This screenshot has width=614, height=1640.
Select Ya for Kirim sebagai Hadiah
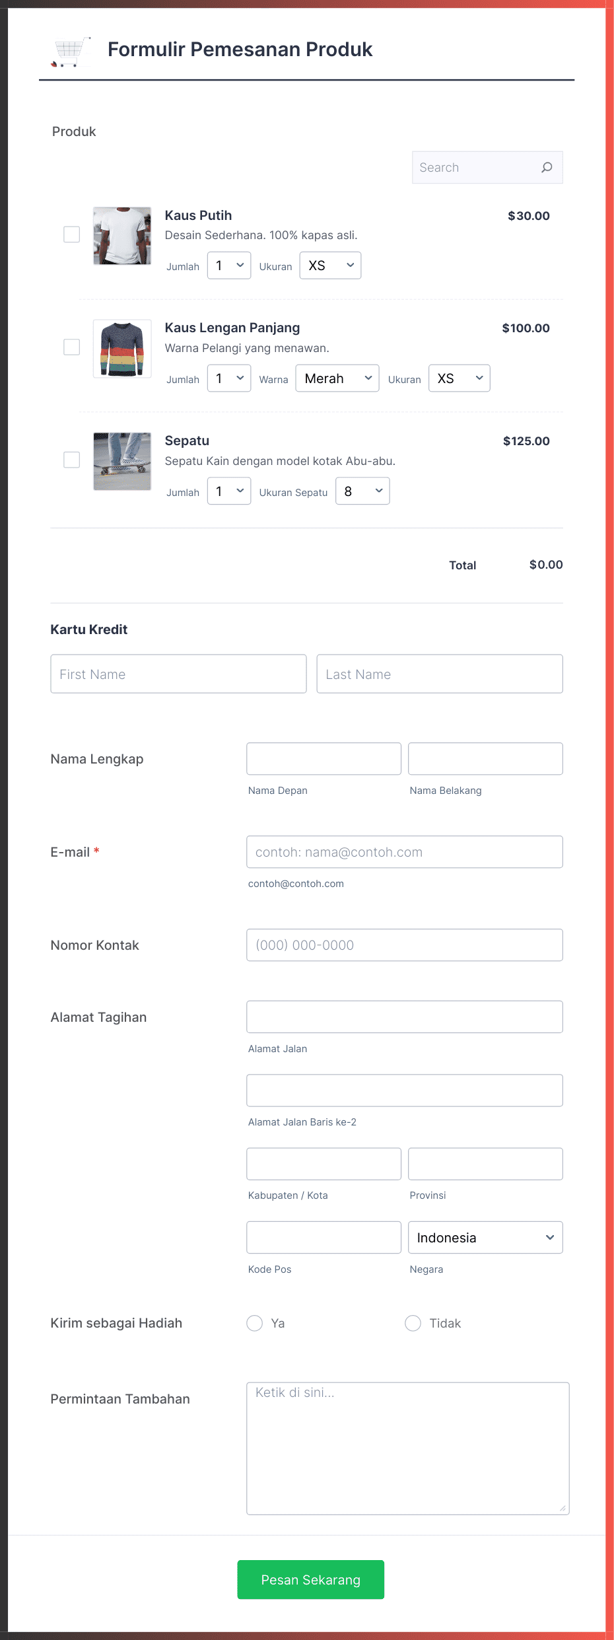254,1323
